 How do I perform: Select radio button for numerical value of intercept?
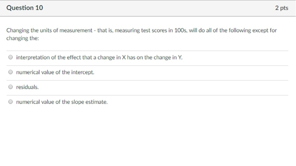click(10, 72)
